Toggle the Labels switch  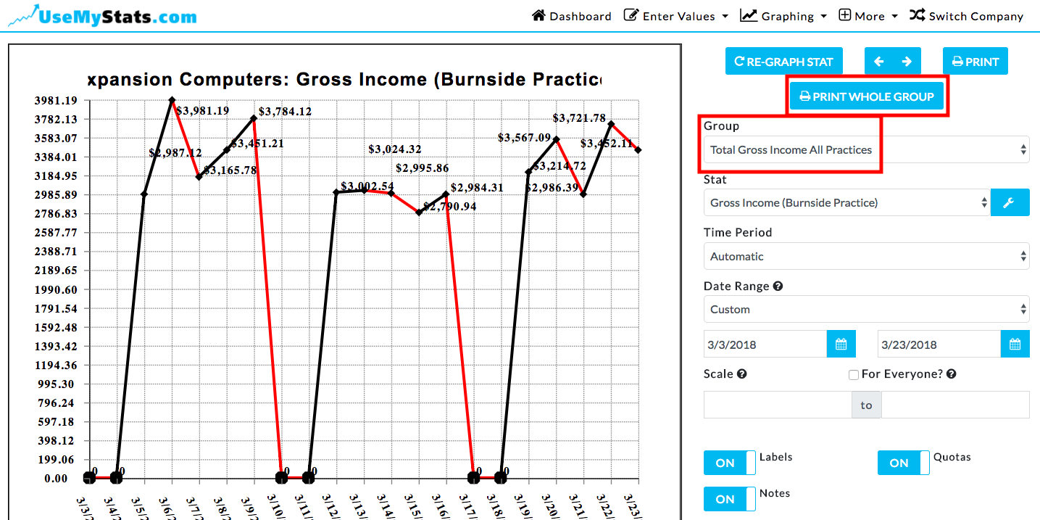point(730,463)
